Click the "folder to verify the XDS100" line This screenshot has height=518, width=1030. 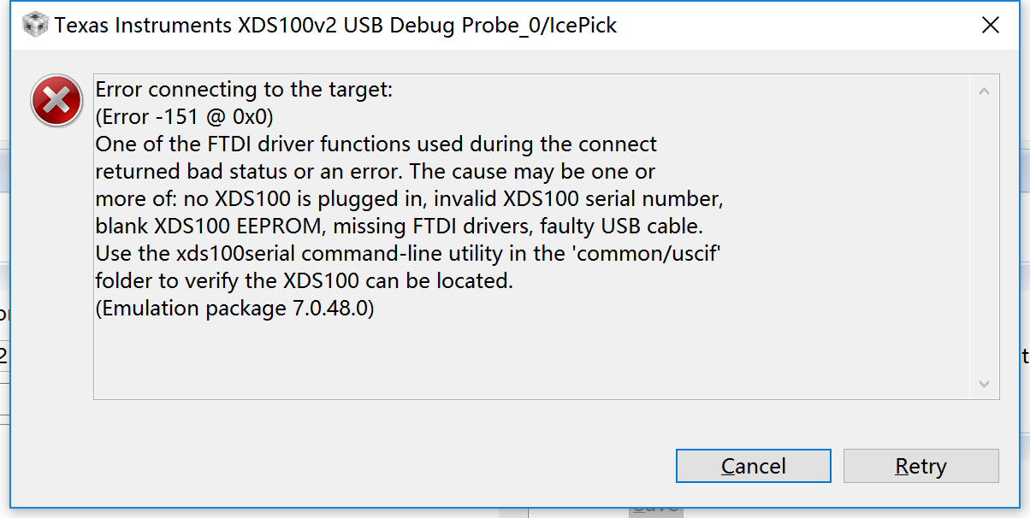[304, 281]
